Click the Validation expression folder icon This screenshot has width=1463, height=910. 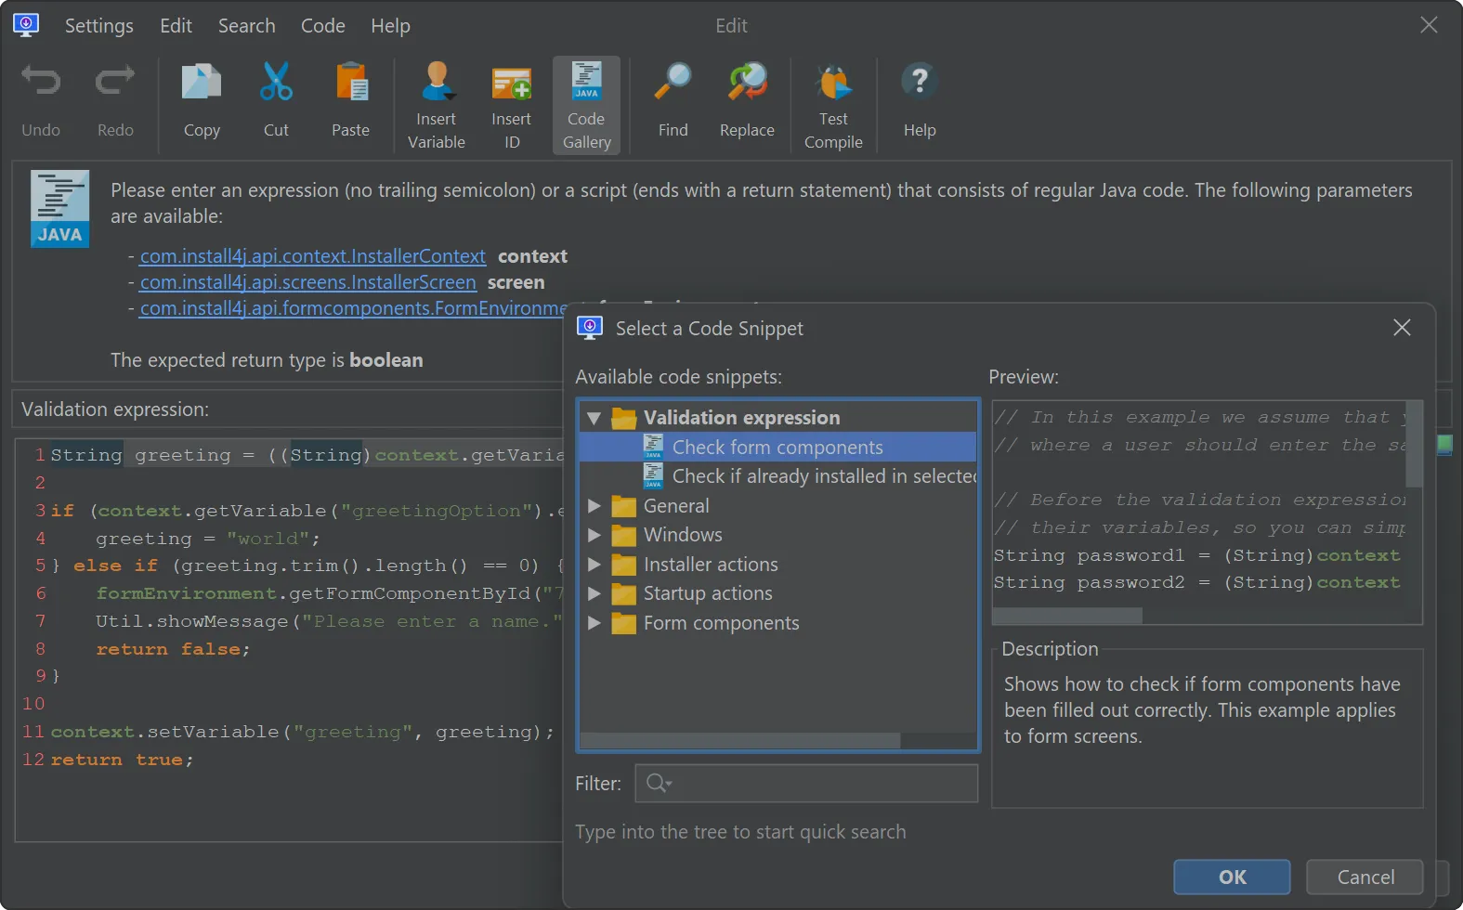pyautogui.click(x=624, y=418)
